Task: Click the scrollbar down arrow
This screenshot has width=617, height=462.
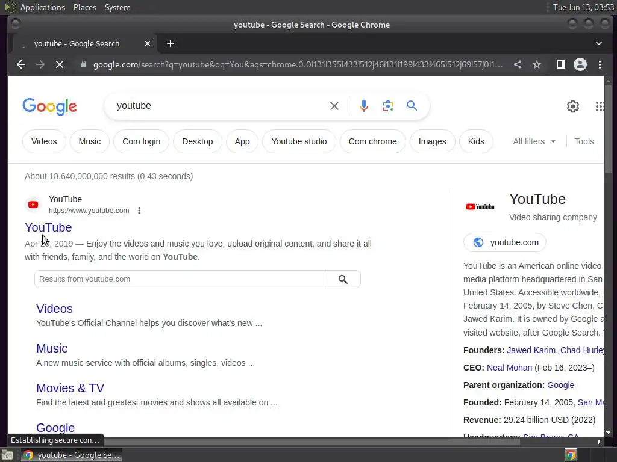Action: [609, 433]
